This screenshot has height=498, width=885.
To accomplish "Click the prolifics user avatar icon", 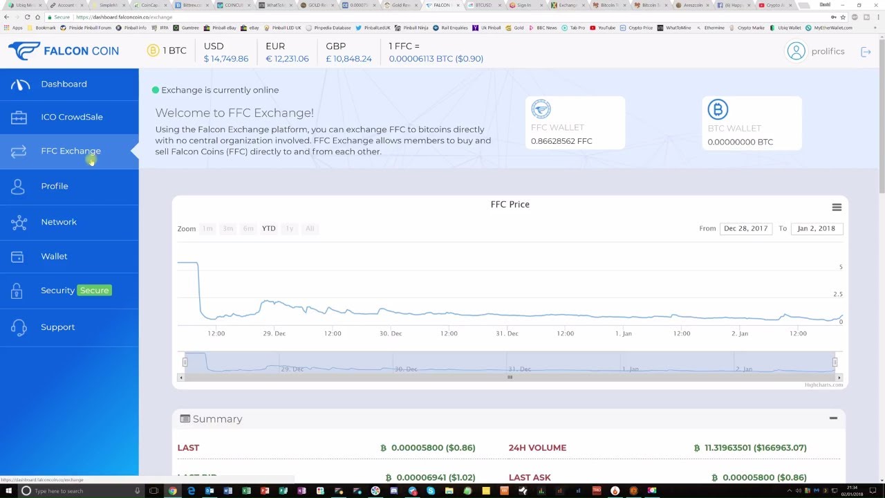I will coord(796,51).
